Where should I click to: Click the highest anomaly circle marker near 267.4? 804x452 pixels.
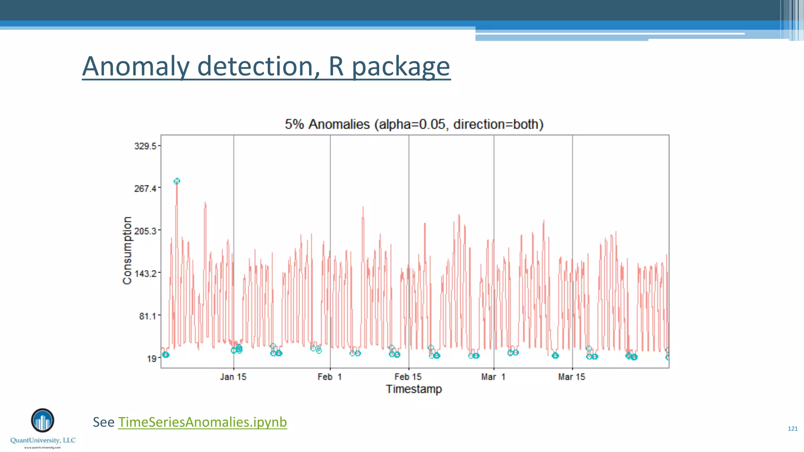(x=177, y=181)
